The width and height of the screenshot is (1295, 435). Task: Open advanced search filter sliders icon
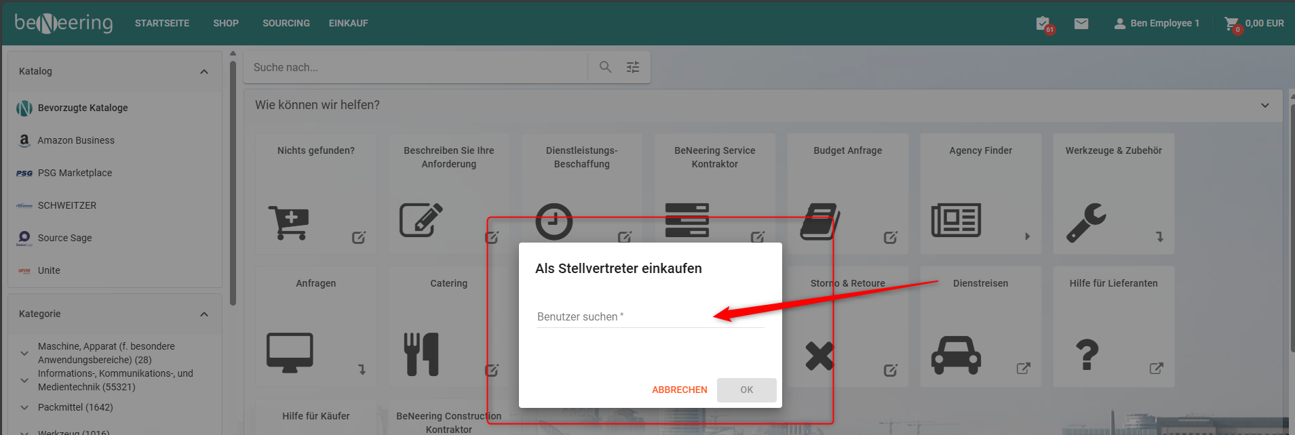tap(633, 67)
